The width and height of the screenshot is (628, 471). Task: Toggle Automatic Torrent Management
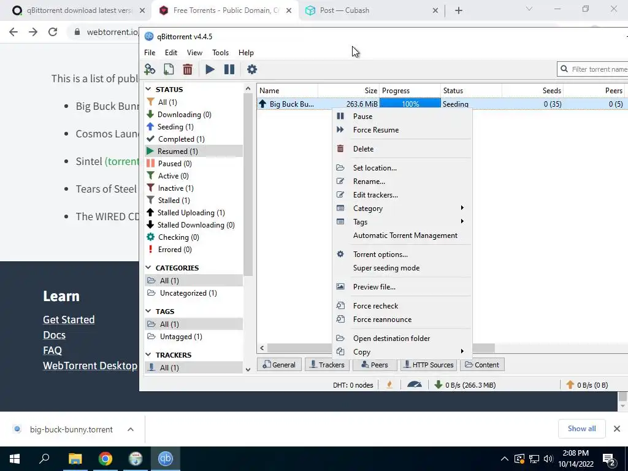coord(405,235)
